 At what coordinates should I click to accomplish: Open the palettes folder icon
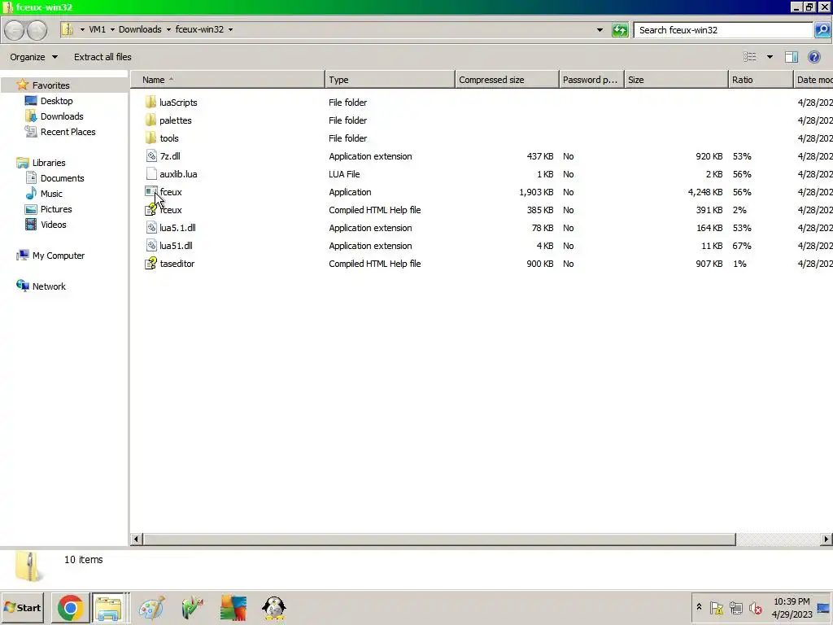(150, 120)
